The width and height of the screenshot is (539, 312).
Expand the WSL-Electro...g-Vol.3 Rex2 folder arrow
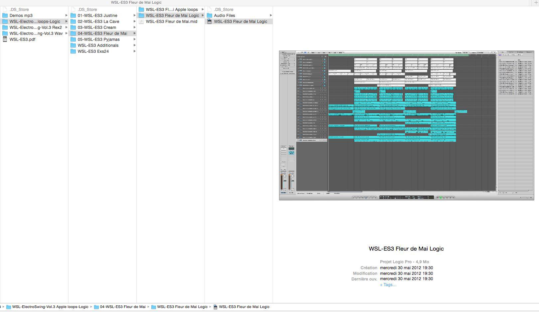point(67,28)
